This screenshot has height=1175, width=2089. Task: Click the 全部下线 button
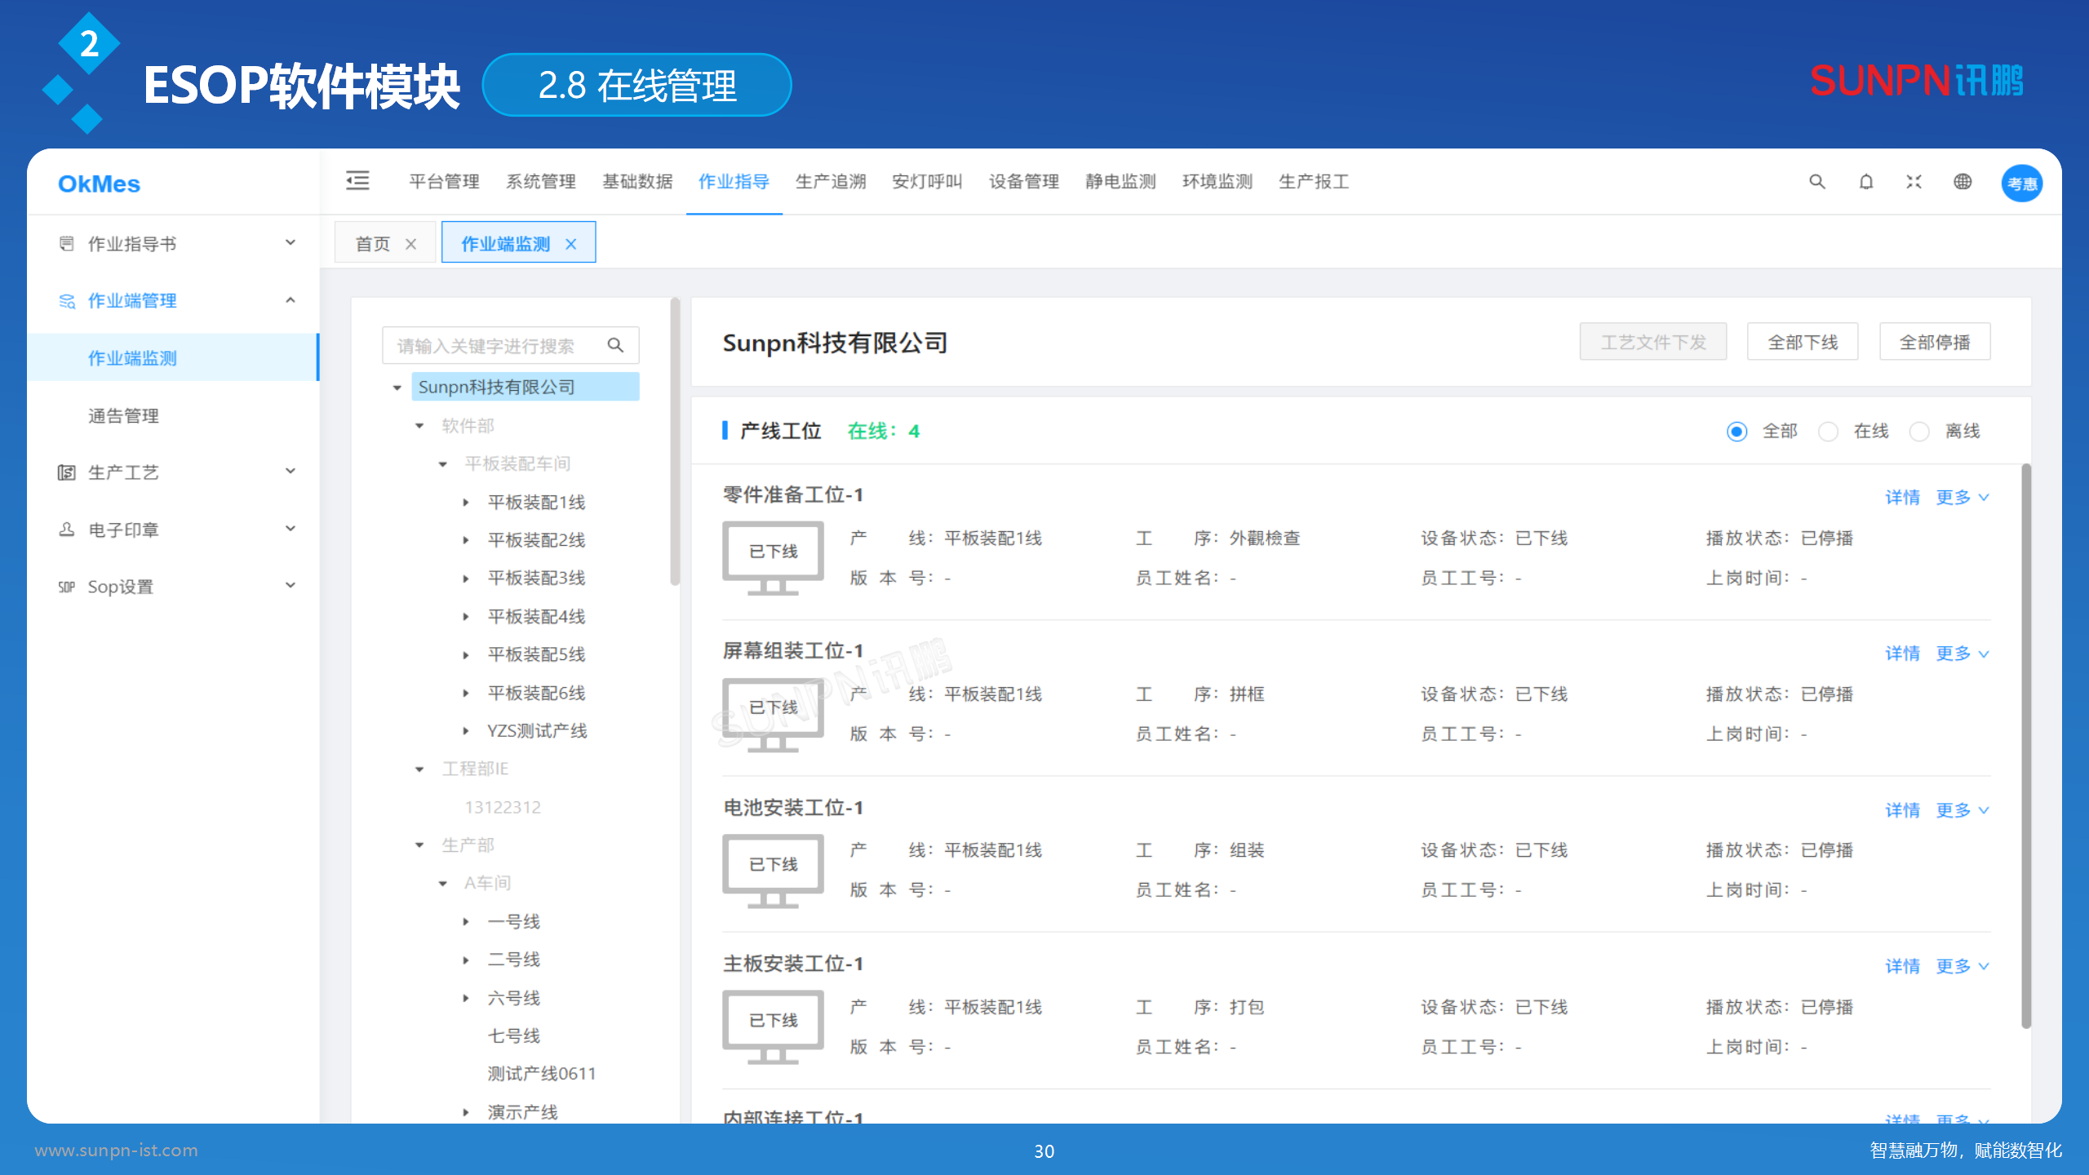point(1802,341)
